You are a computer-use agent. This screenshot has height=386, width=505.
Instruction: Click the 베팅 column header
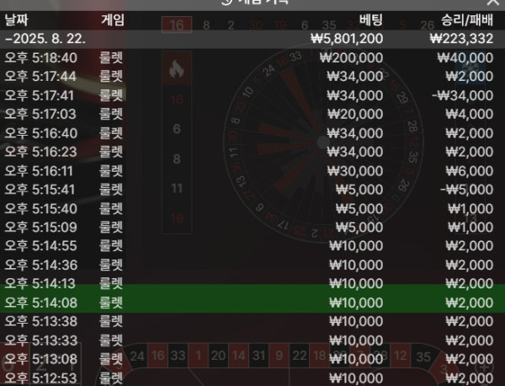pos(371,20)
